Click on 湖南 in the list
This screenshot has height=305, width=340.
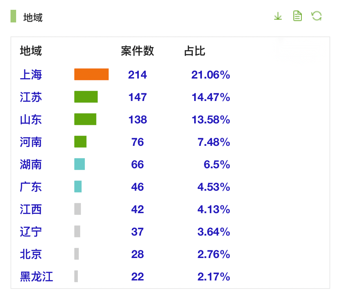tap(31, 164)
